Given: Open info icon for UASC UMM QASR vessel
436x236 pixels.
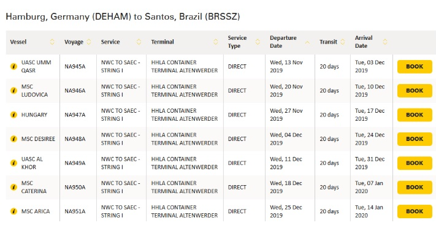Looking at the screenshot, I should coord(13,66).
